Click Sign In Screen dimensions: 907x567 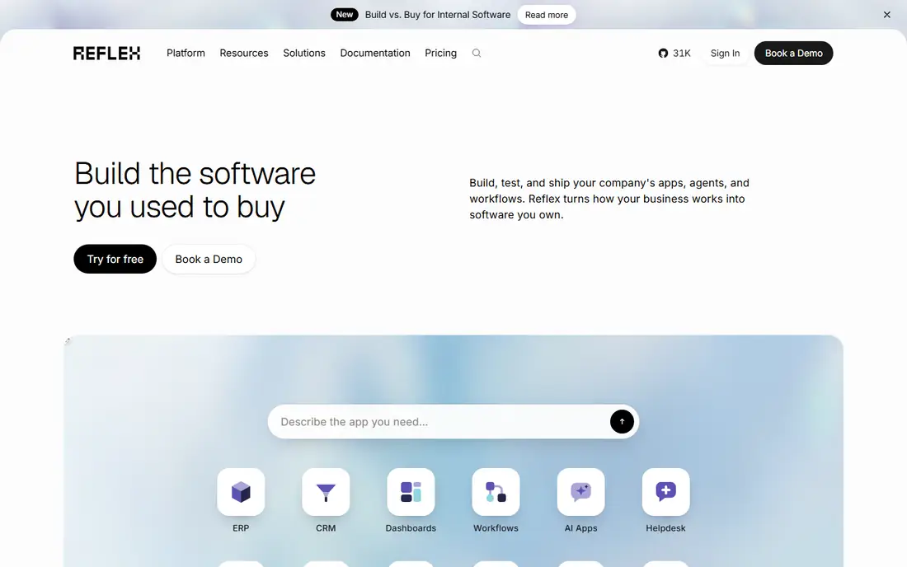pyautogui.click(x=725, y=54)
